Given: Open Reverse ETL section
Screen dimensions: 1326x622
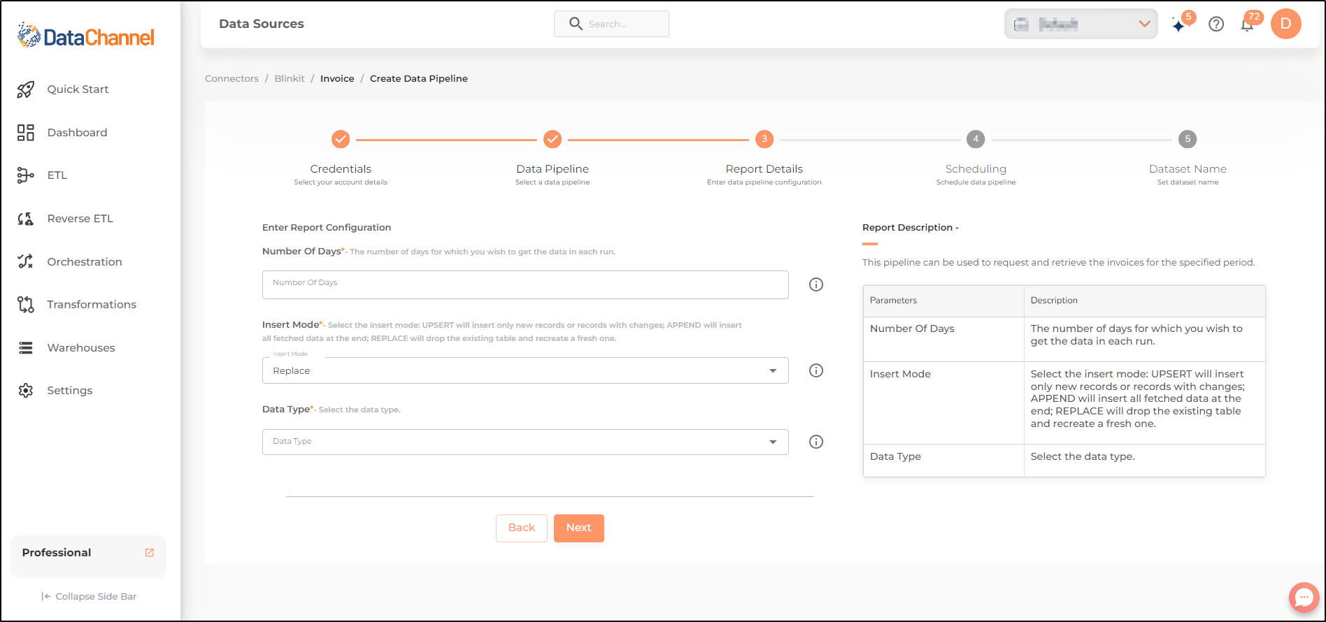Looking at the screenshot, I should pyautogui.click(x=80, y=219).
